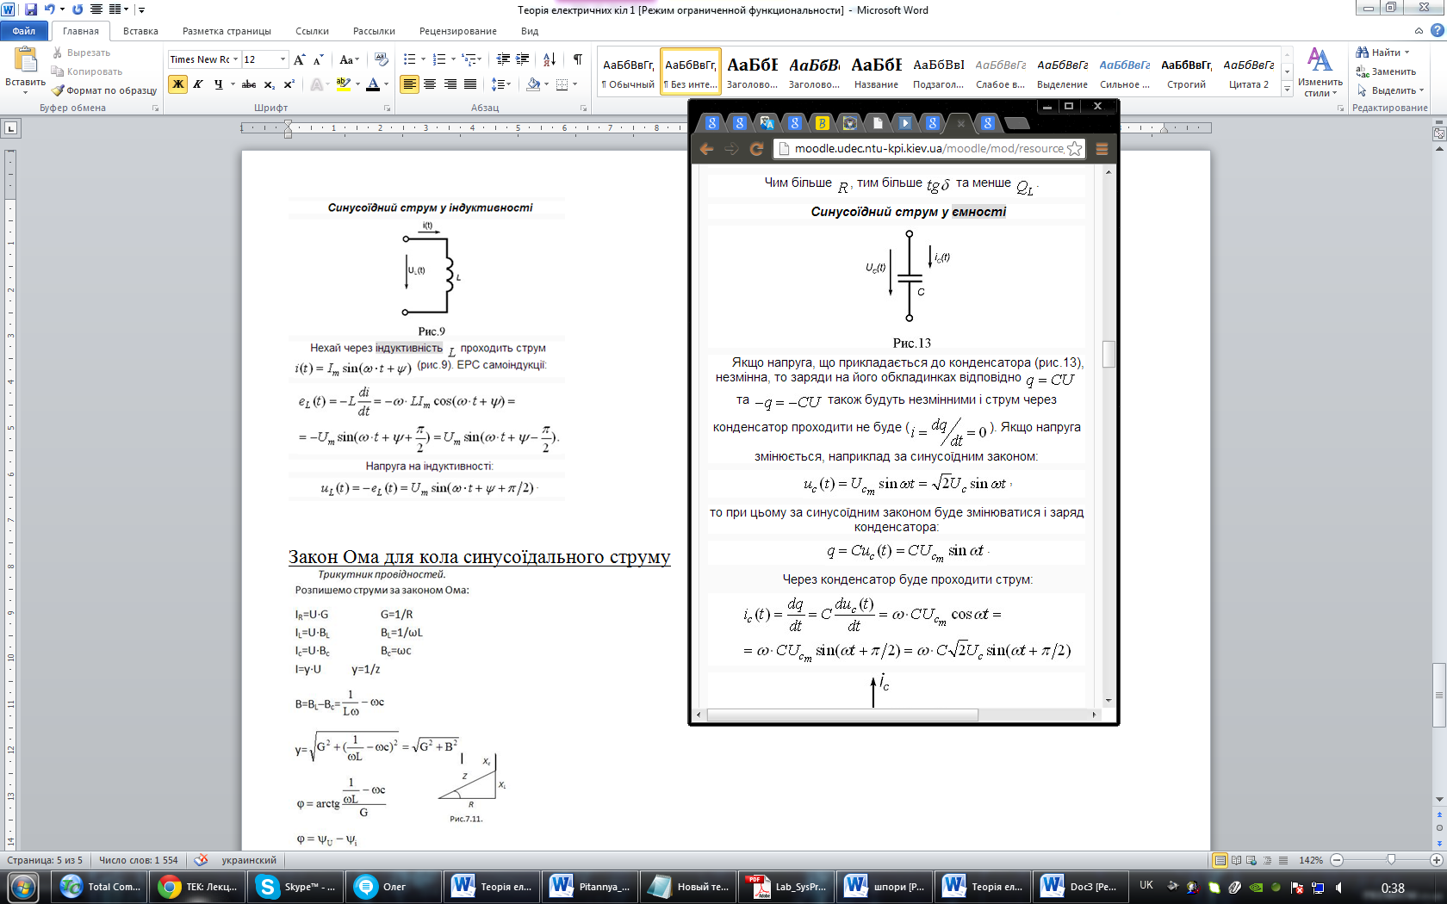
Task: Click the browser Back arrow
Action: pyautogui.click(x=706, y=149)
